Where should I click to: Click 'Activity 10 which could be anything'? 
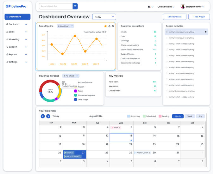(181, 91)
